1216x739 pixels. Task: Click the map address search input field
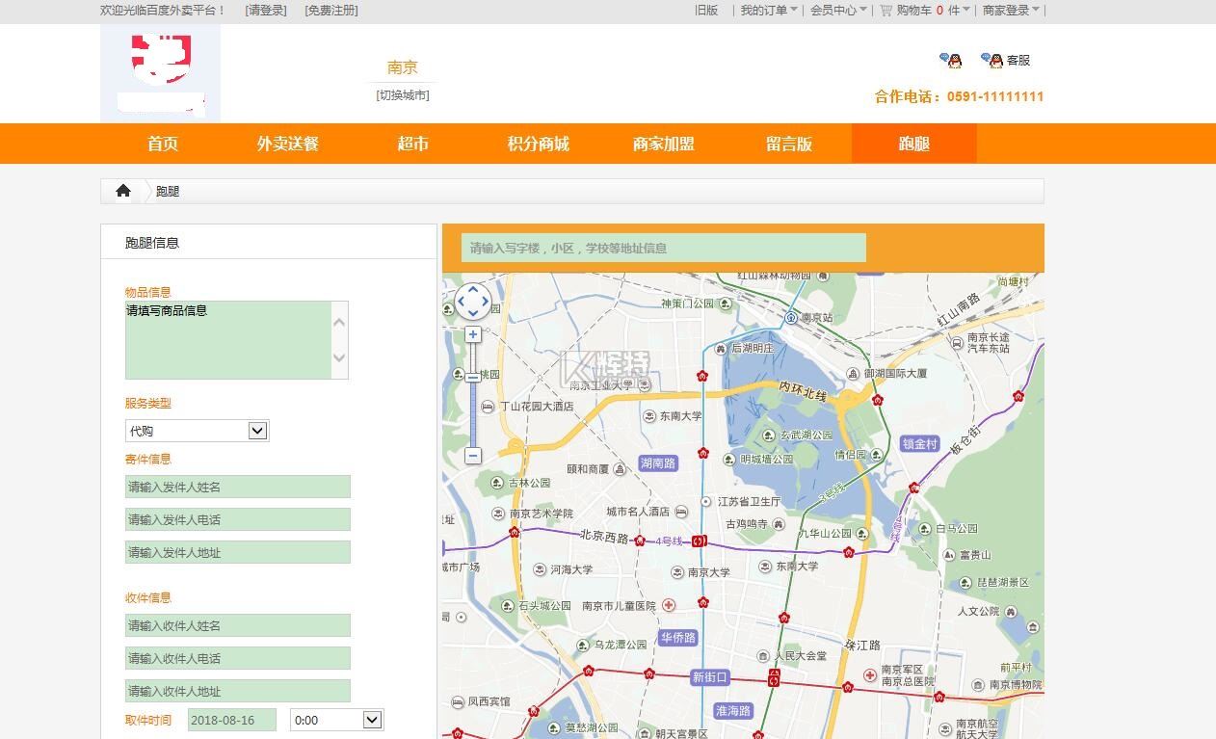pos(663,248)
